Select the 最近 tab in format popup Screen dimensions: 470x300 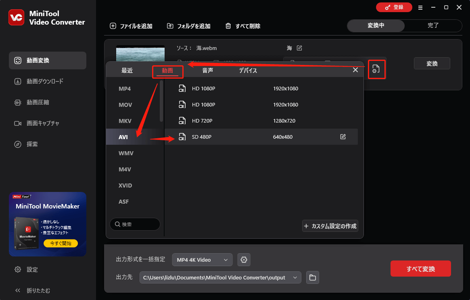point(127,71)
